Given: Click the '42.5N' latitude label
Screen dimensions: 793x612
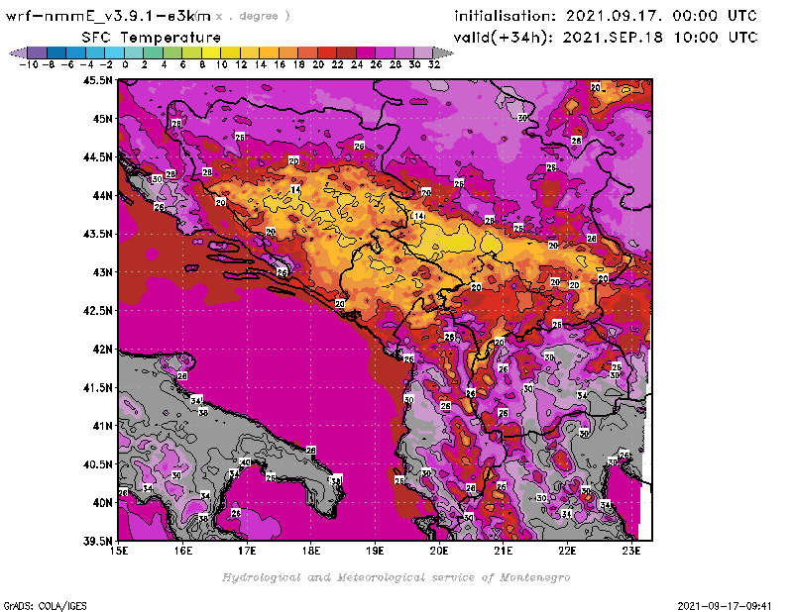Looking at the screenshot, I should coord(97,311).
